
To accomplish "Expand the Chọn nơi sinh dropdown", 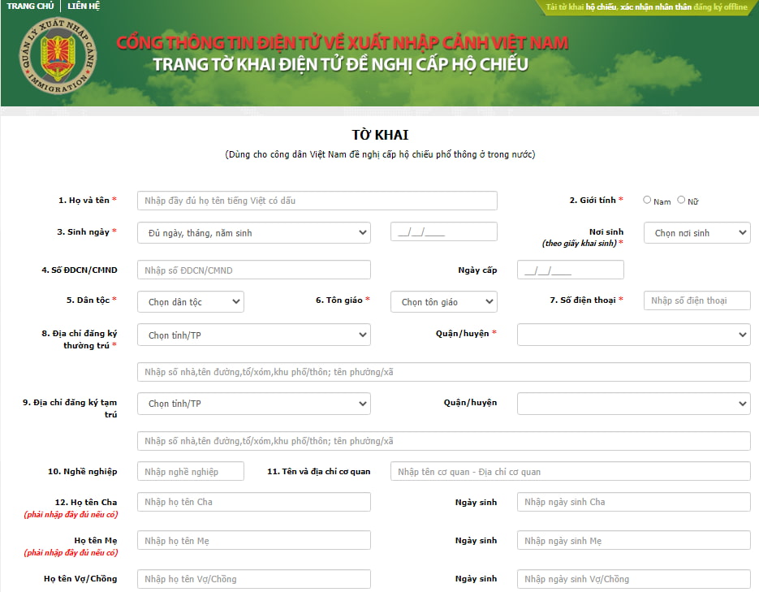I will pyautogui.click(x=696, y=233).
